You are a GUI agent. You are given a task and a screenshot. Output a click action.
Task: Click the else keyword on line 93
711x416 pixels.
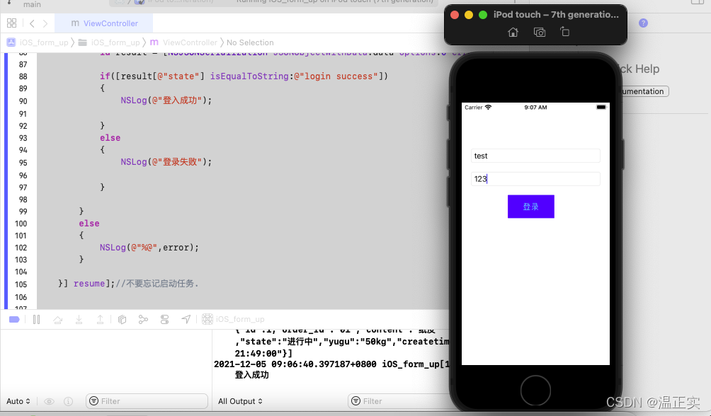pyautogui.click(x=110, y=138)
